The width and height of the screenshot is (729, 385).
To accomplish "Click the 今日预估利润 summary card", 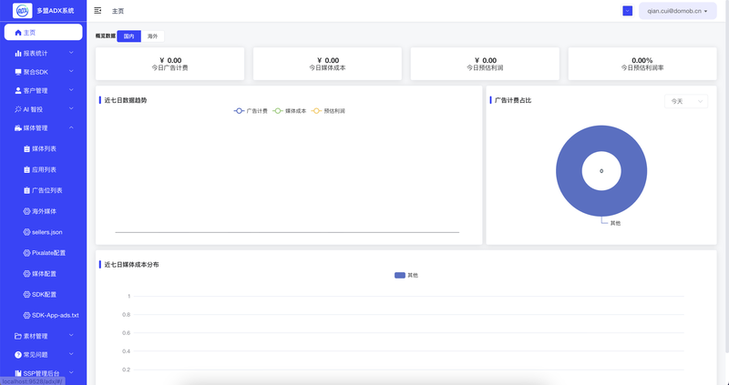I will point(485,64).
